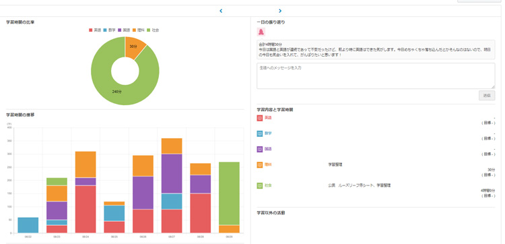Toggle the 数学 series in the pie chart legend

[x=109, y=30]
